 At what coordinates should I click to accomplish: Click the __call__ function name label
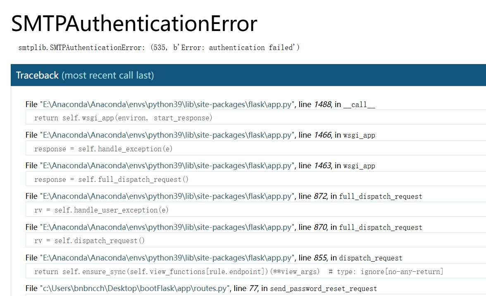359,105
